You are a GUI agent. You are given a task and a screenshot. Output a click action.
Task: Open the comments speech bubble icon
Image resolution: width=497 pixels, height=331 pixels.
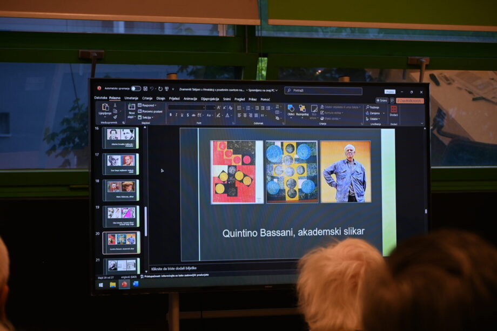(392, 100)
